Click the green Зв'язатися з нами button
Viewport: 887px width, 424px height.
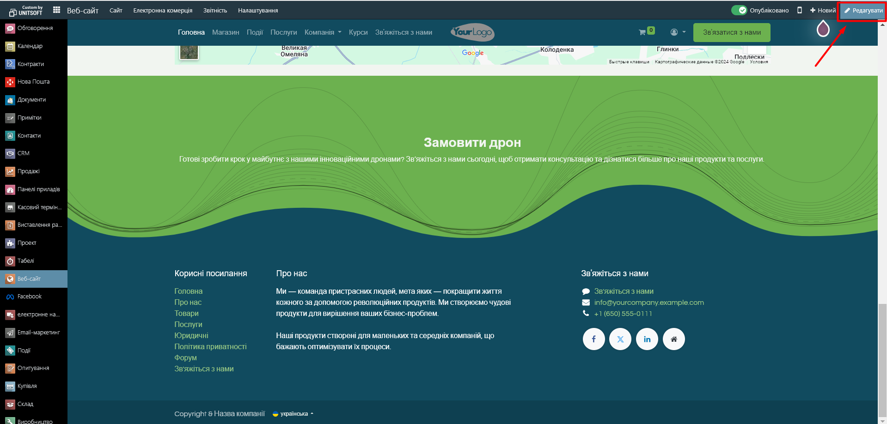(732, 32)
